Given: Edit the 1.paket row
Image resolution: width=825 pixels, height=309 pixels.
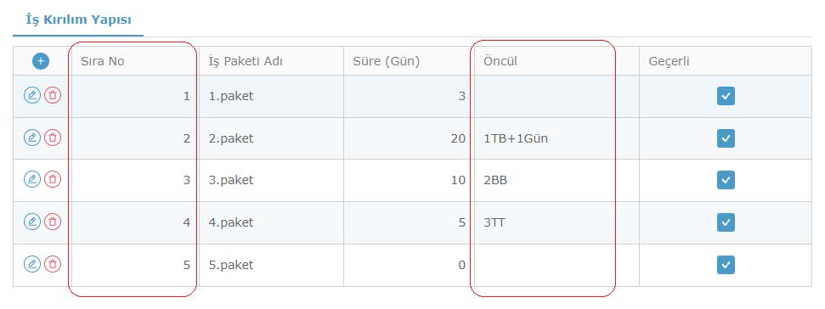Looking at the screenshot, I should click(32, 96).
